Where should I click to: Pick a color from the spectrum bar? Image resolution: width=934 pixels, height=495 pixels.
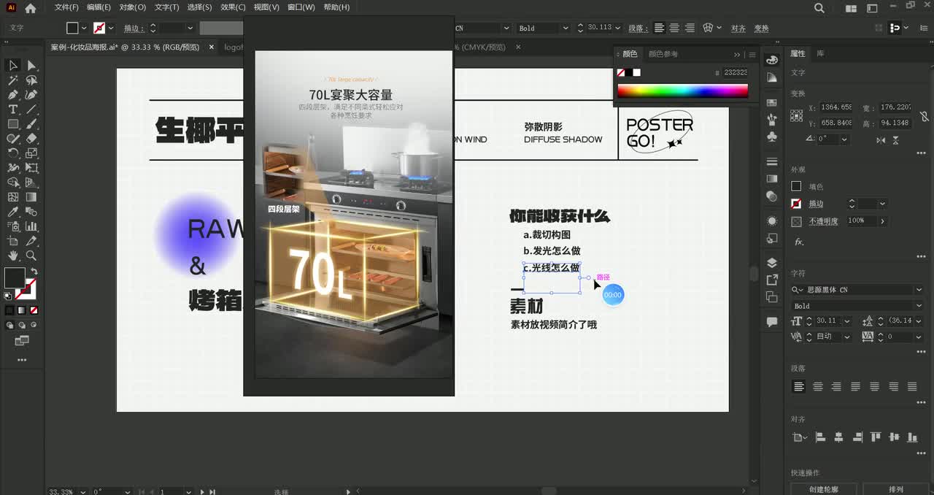click(x=682, y=91)
